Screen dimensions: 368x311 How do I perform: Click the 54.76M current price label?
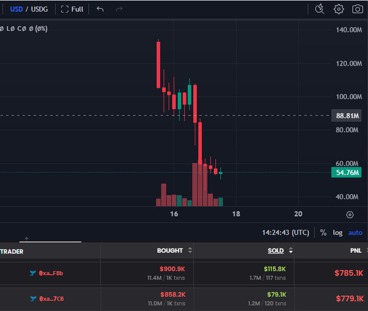point(346,173)
